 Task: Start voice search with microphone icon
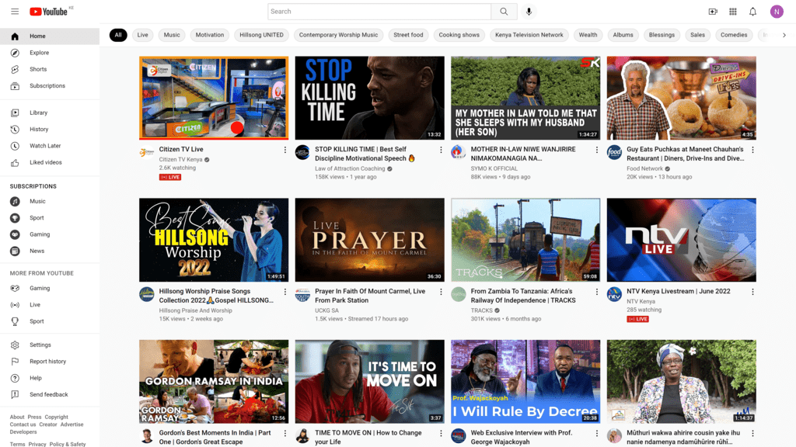(x=529, y=11)
